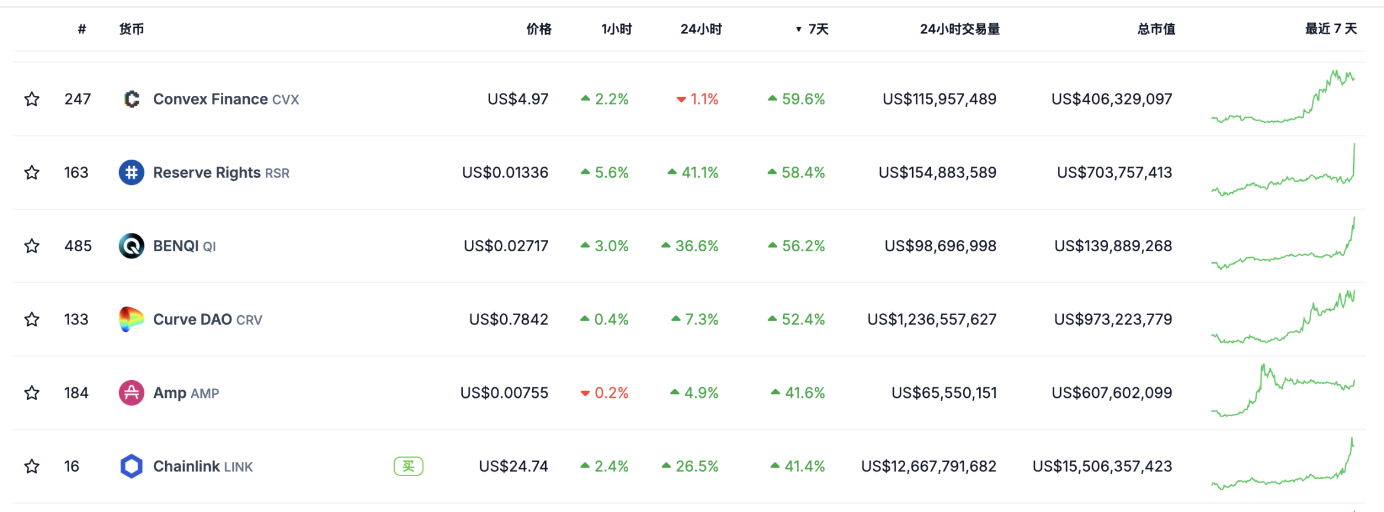Open Convex Finance via its CVX logo

131,99
